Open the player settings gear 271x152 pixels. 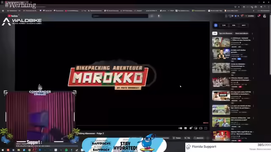[x=191, y=128]
